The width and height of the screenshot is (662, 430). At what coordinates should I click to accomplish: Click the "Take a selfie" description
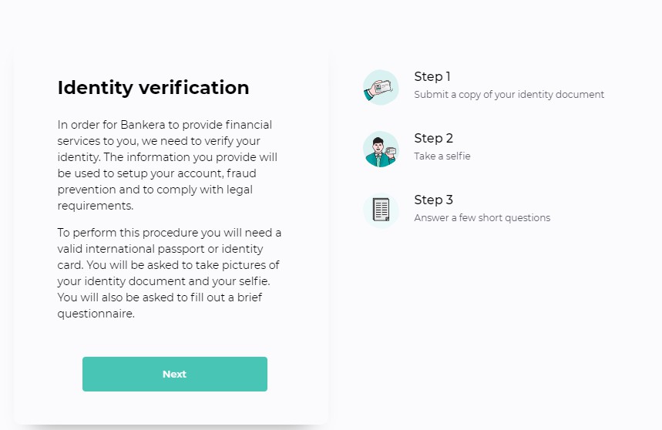click(x=442, y=156)
